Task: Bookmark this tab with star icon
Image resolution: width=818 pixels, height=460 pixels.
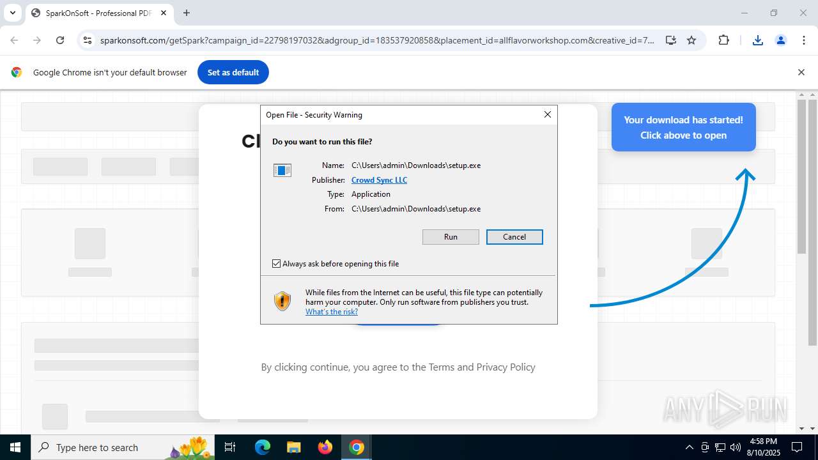Action: [x=691, y=40]
